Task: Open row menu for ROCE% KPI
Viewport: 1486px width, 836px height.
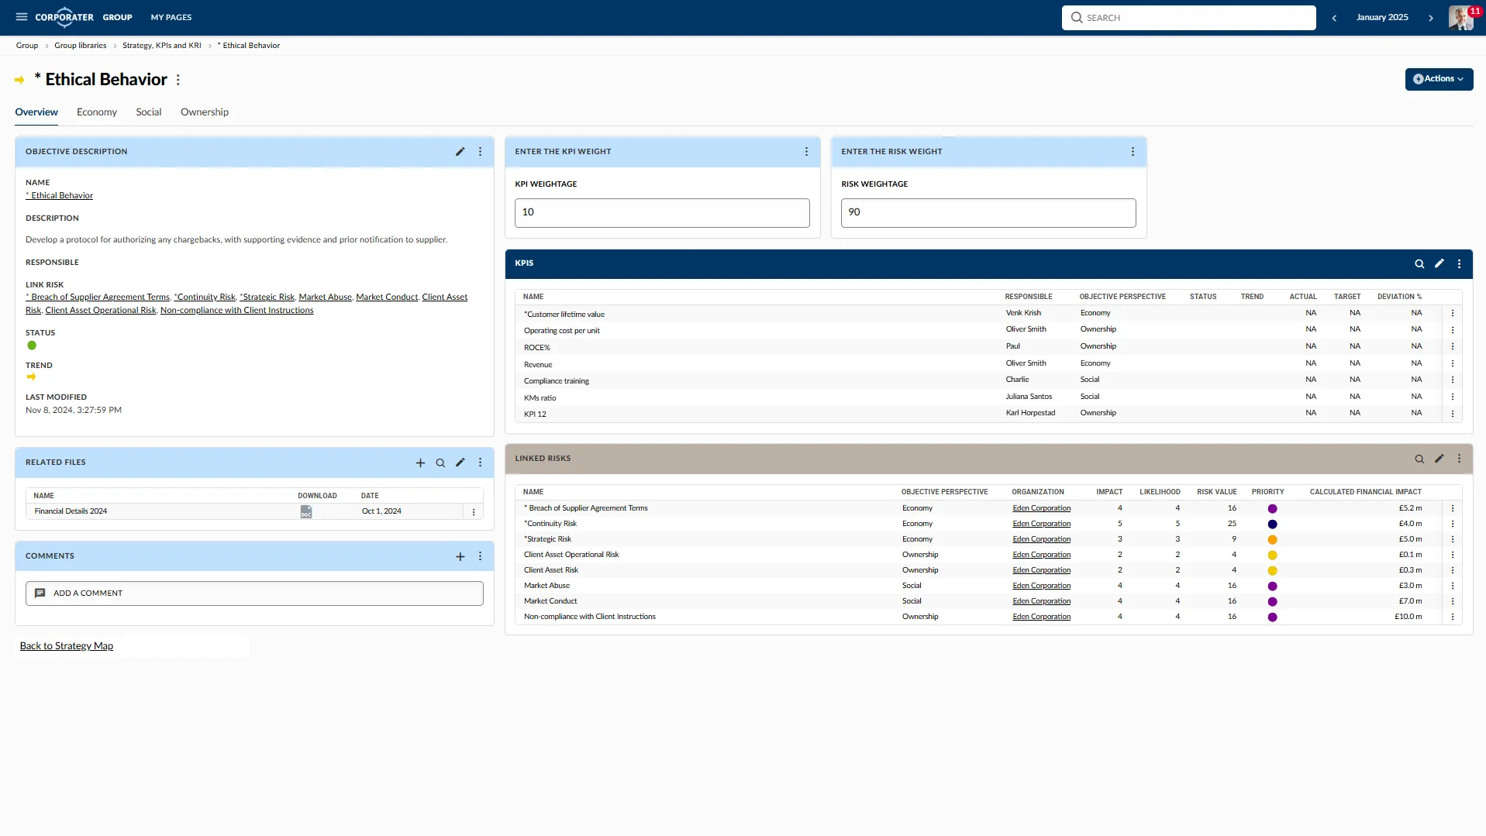Action: coord(1453,347)
